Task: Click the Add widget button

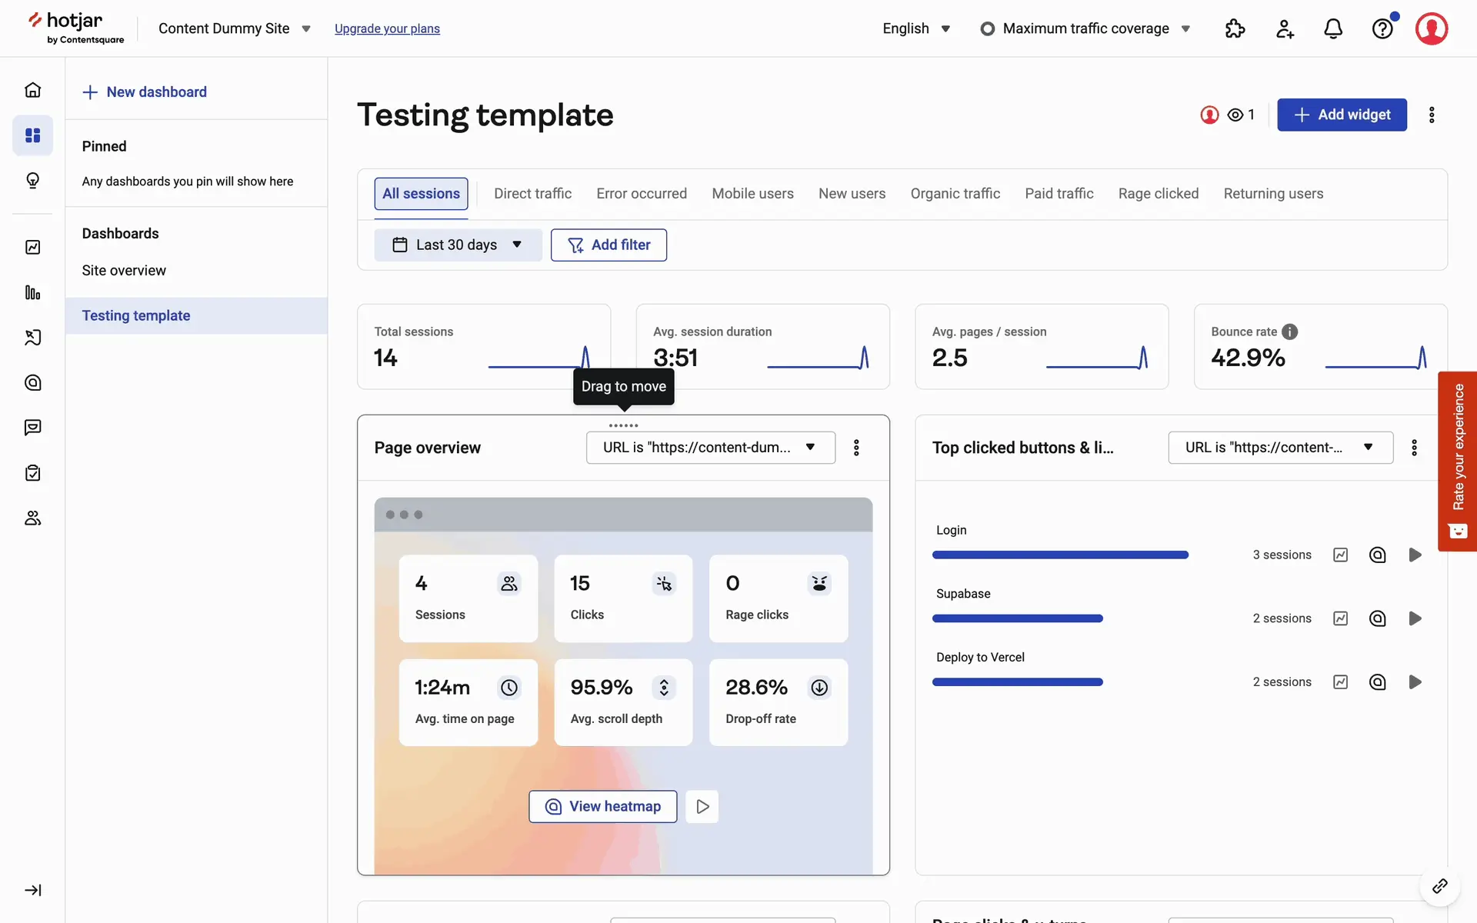Action: point(1342,115)
